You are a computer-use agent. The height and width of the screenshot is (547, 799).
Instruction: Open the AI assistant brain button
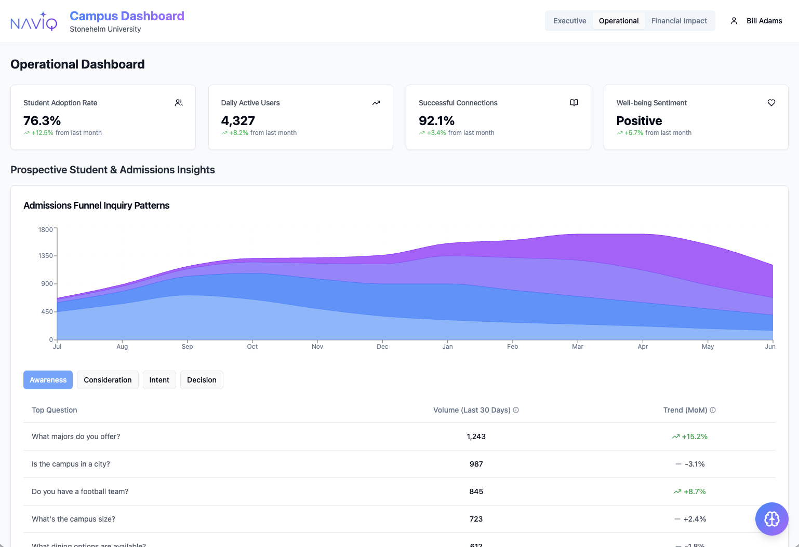pos(771,519)
